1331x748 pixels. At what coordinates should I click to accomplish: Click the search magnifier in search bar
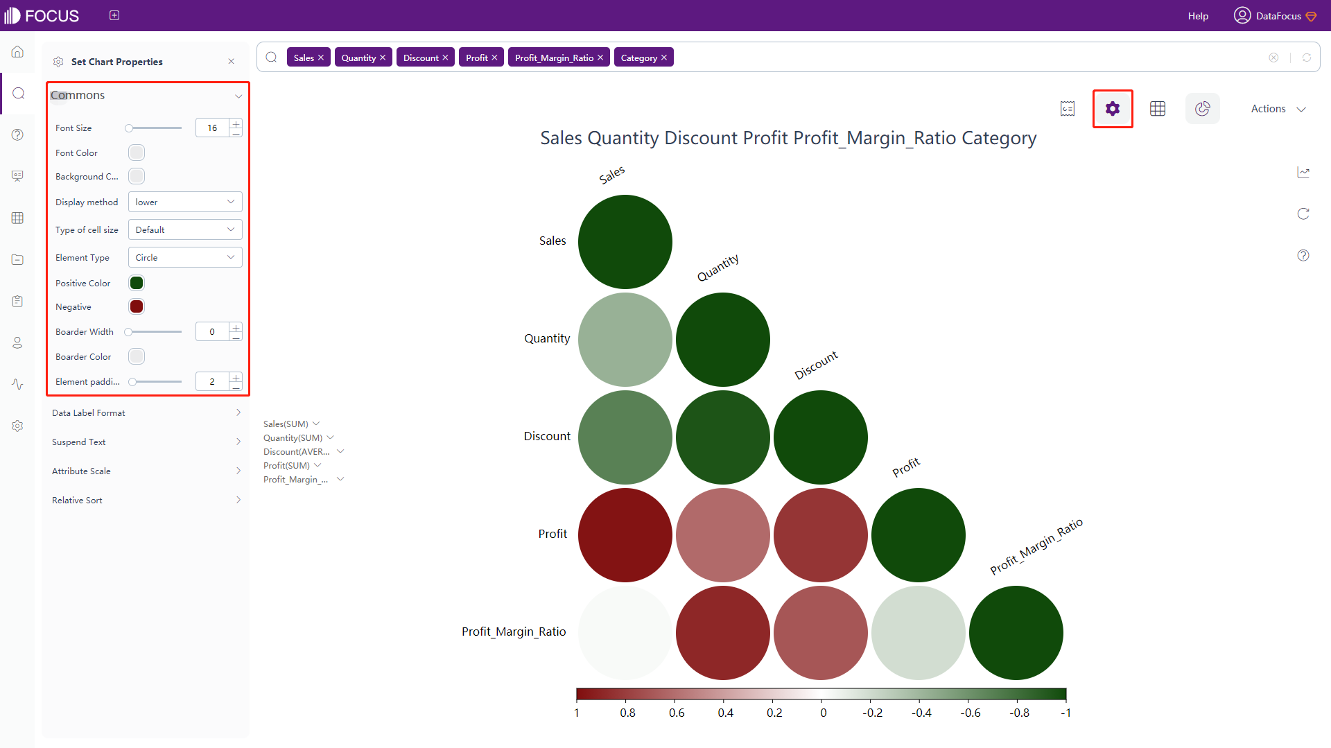point(272,58)
